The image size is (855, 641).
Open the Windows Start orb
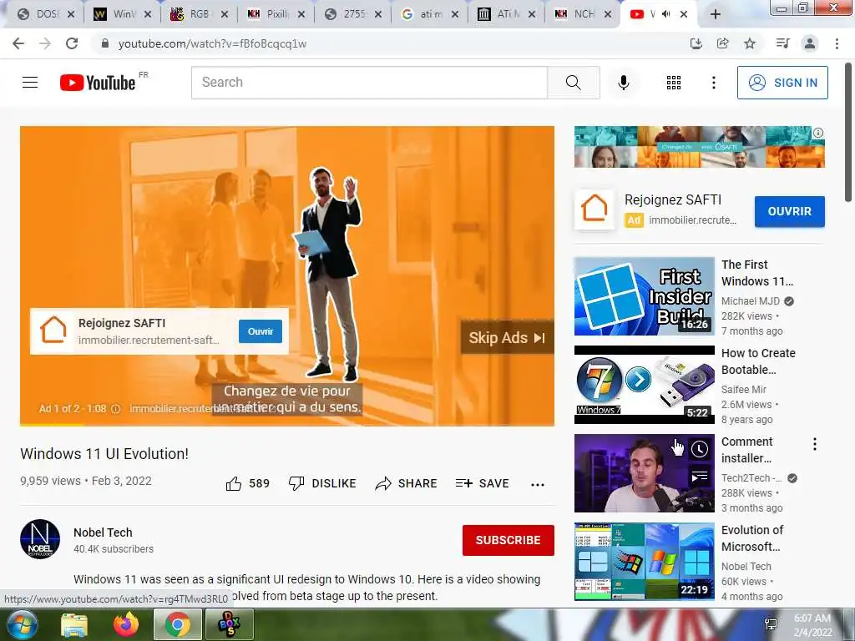tap(22, 624)
